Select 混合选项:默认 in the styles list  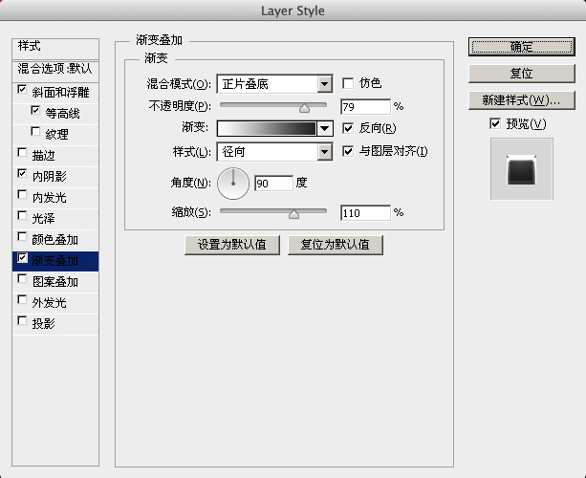click(x=55, y=69)
